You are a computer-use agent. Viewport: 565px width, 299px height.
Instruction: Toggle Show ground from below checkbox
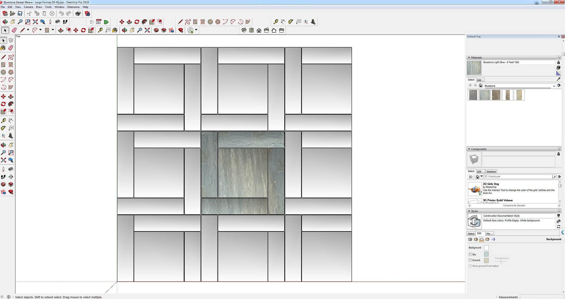tap(470, 266)
